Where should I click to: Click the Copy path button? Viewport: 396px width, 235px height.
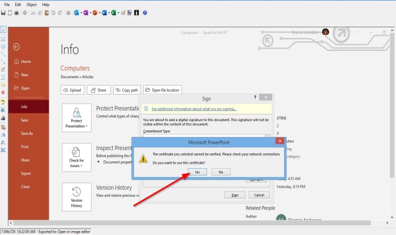(127, 90)
